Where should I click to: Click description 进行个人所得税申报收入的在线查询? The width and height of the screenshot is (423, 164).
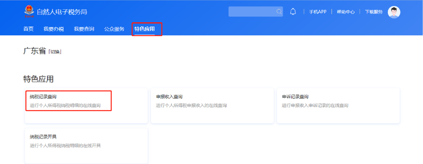(x=191, y=105)
